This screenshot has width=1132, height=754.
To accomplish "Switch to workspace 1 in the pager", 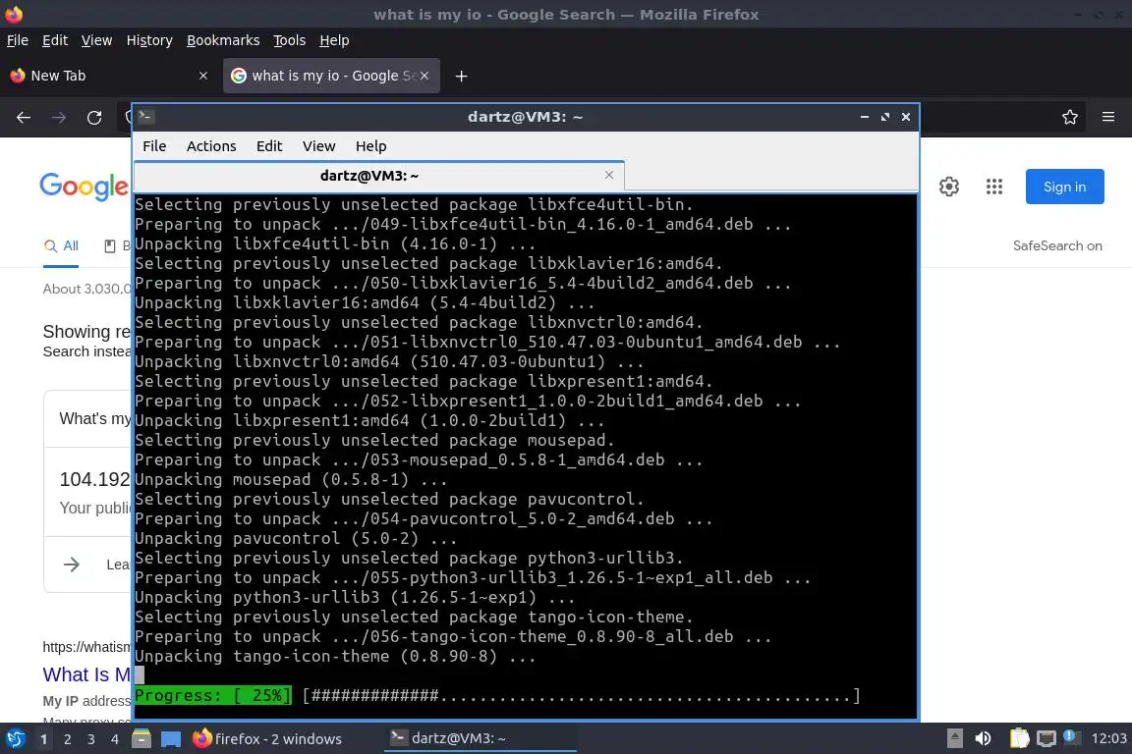I will point(44,739).
